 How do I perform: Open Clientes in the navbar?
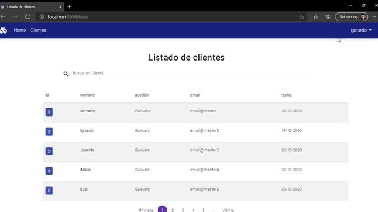38,30
